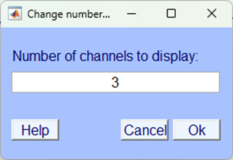This screenshot has width=233, height=160.
Task: Click the 'Change number...' window title text
Action: coord(69,14)
